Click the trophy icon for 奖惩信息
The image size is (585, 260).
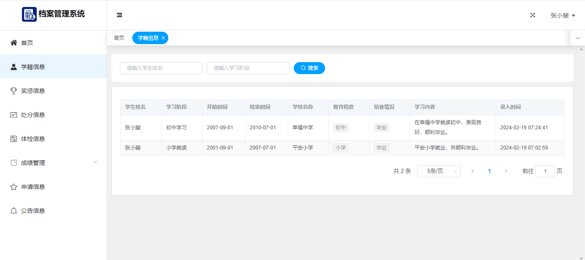[14, 91]
